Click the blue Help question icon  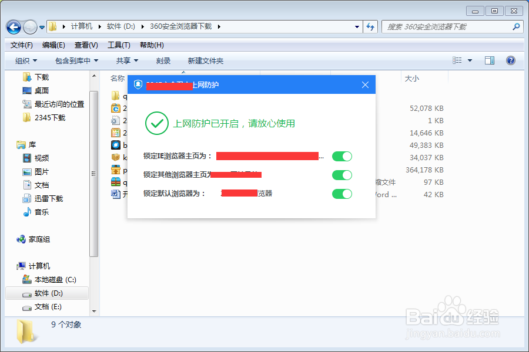pos(511,60)
